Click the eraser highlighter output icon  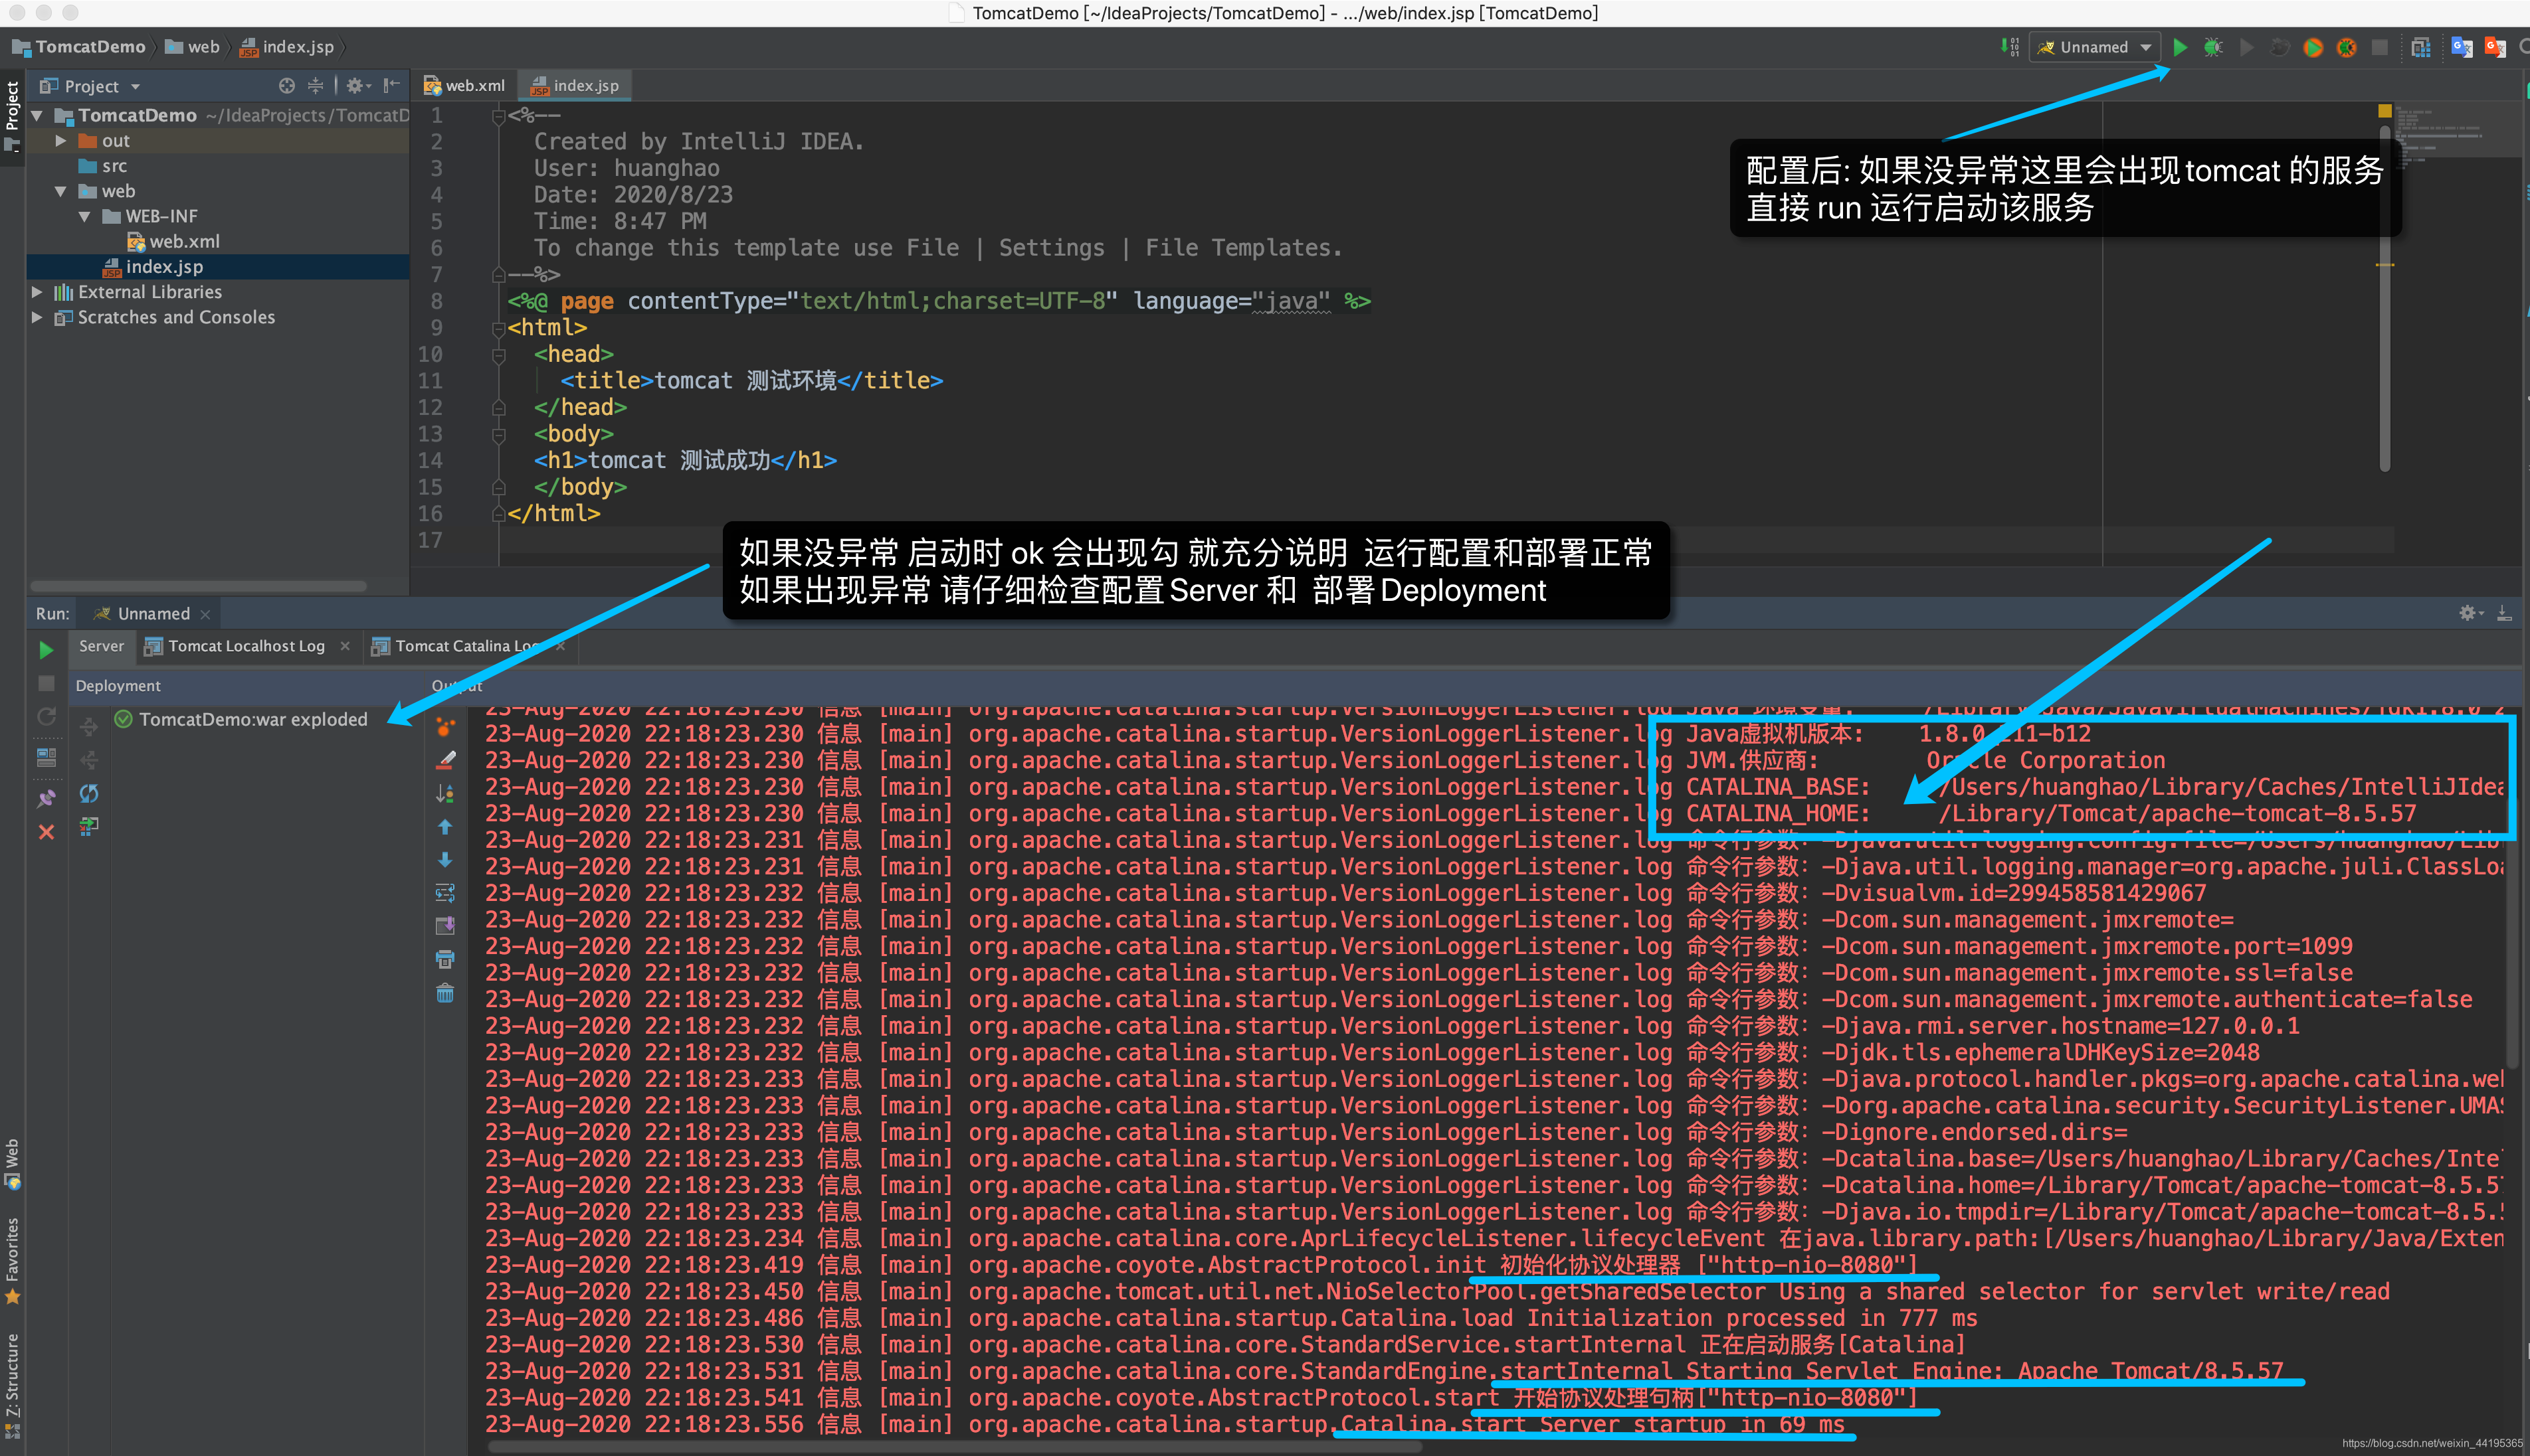[445, 760]
